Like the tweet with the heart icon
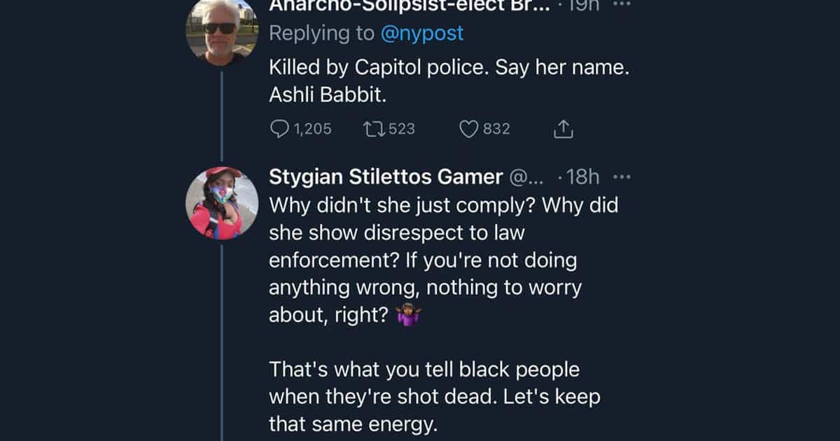Screen dimensions: 840x441 click(x=468, y=129)
